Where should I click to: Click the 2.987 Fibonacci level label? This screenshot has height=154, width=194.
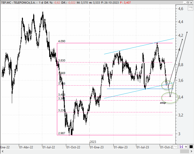click(x=62, y=133)
